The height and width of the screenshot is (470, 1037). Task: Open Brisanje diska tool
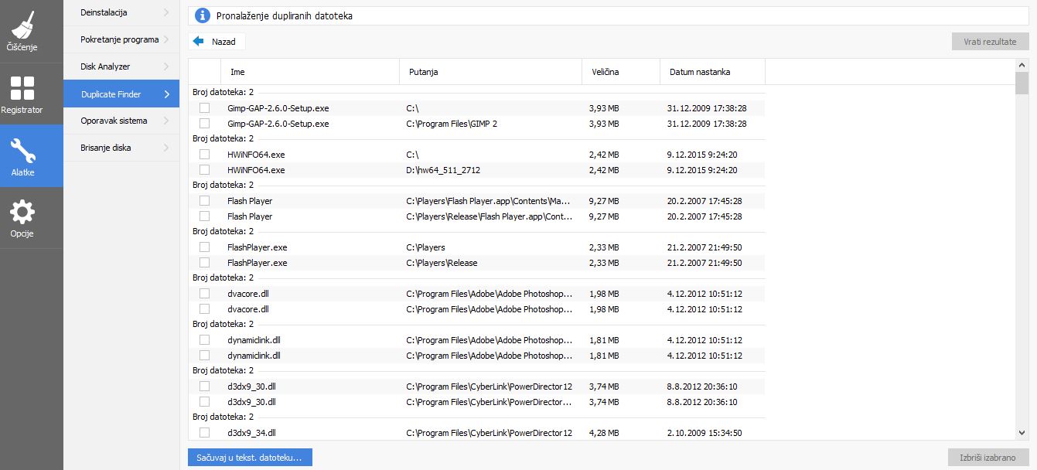click(x=121, y=148)
